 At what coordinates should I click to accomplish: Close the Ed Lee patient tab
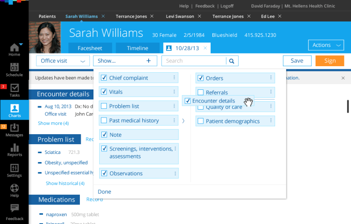pos(279,16)
